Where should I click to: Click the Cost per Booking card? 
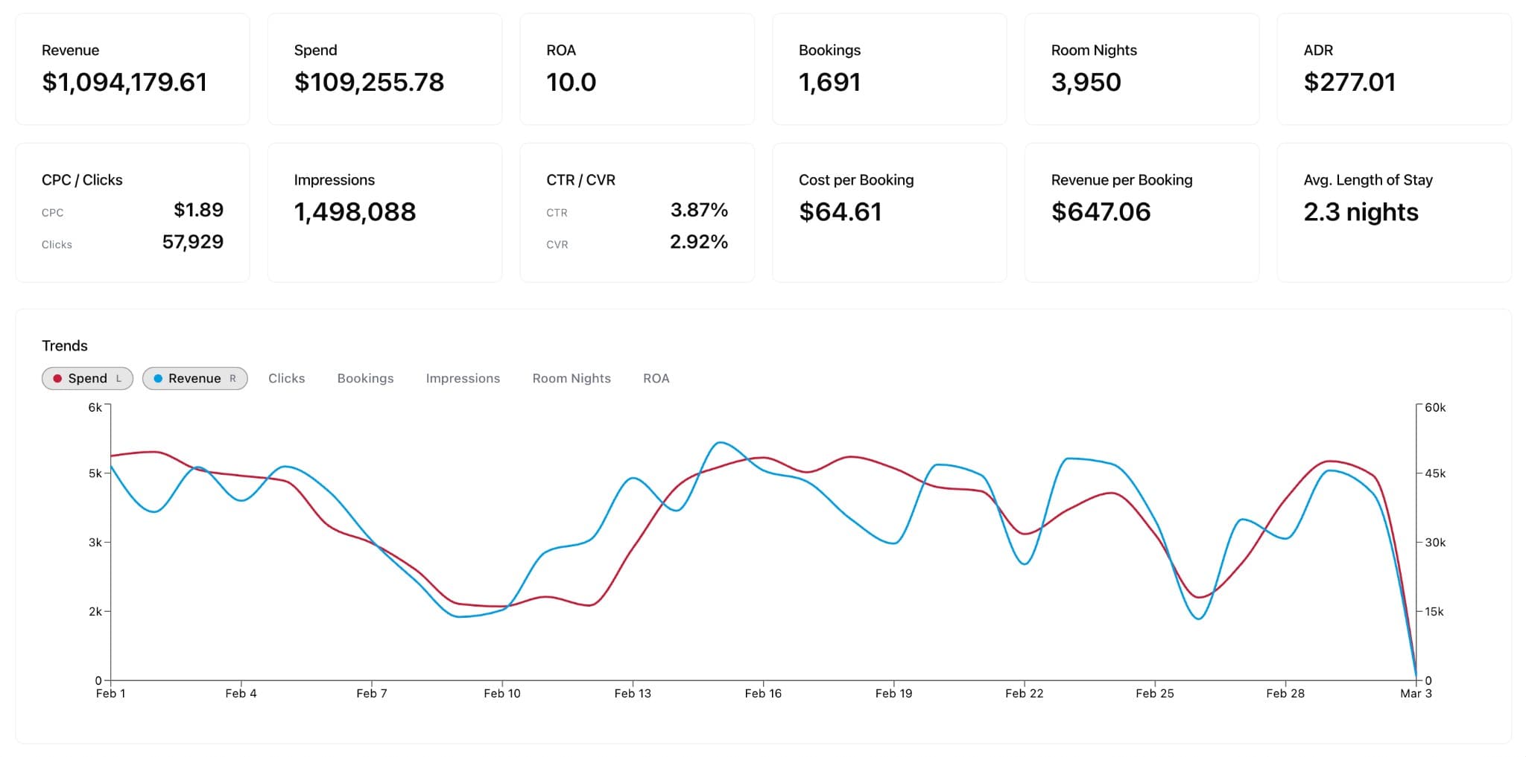coord(890,212)
